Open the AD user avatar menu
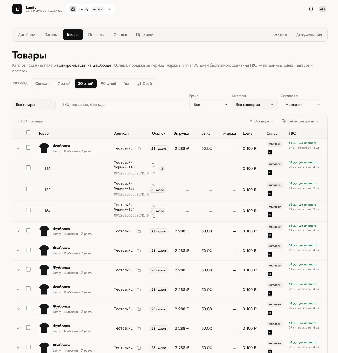This screenshot has width=338, height=353. point(322,9)
